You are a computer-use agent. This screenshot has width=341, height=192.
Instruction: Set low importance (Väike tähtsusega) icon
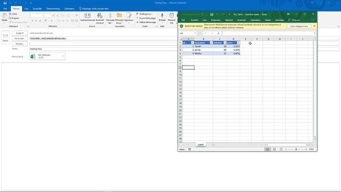(x=137, y=22)
